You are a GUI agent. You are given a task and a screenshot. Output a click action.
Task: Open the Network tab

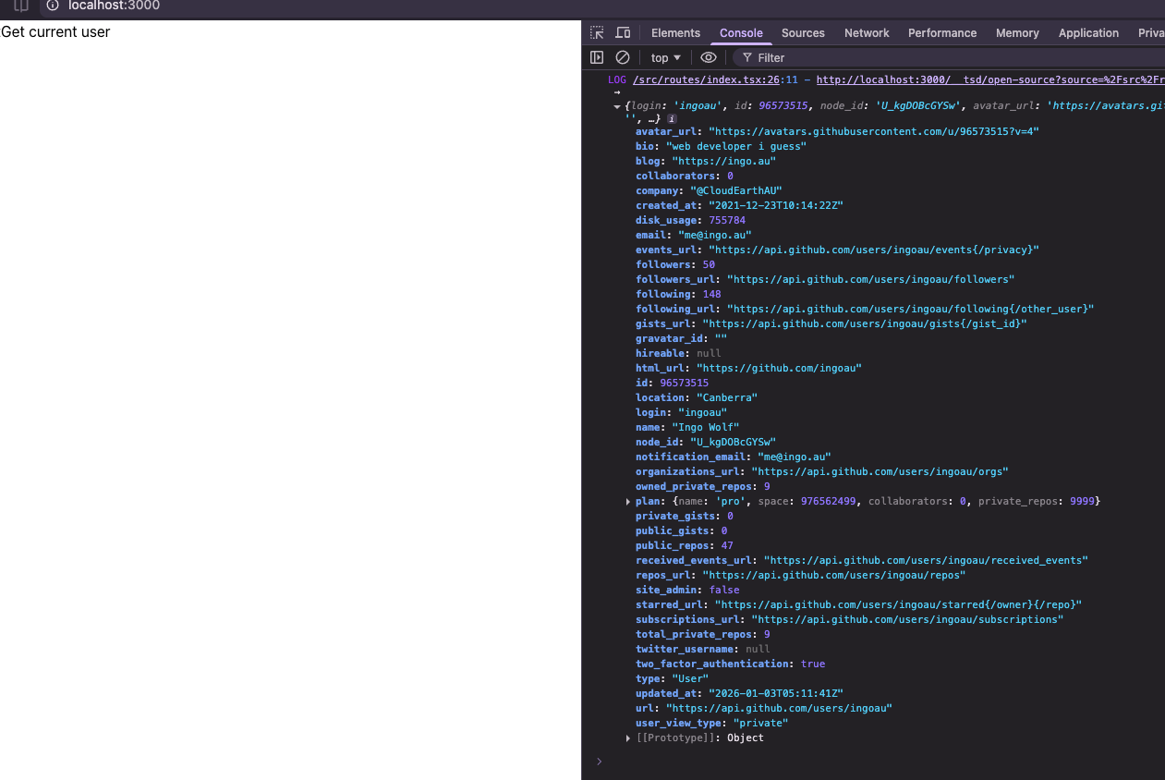(x=867, y=32)
